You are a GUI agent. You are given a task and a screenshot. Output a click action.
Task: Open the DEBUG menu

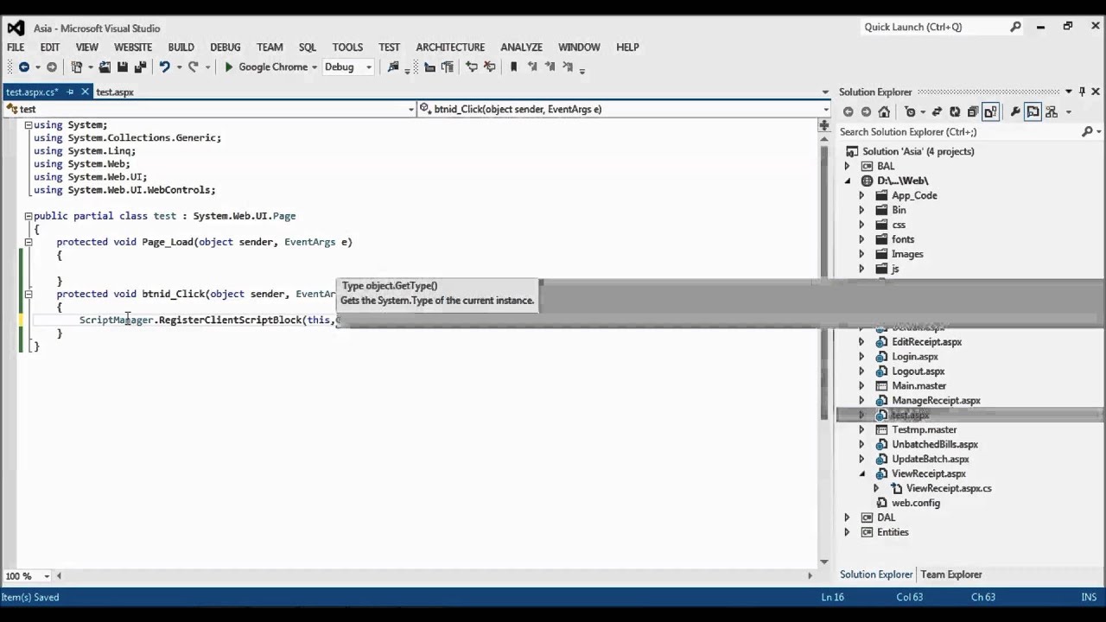click(226, 47)
